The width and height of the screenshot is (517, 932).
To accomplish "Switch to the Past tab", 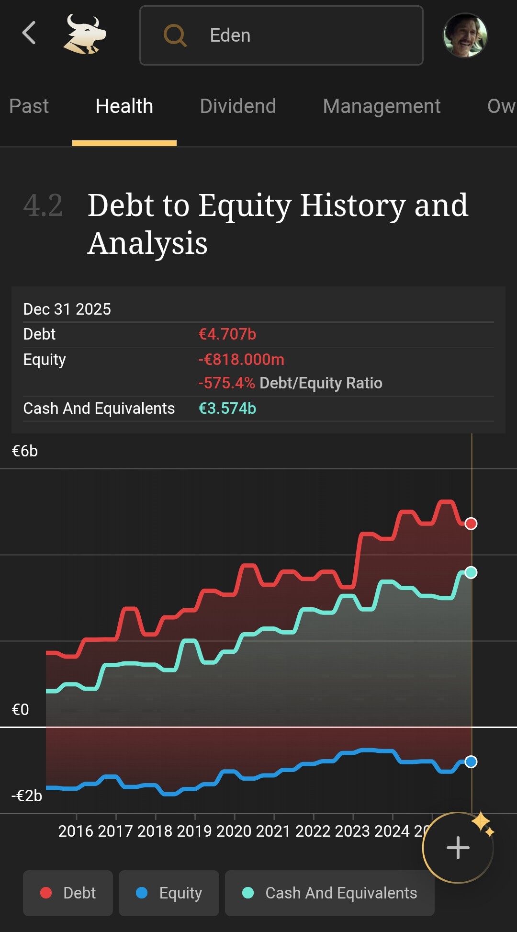I will [x=29, y=106].
